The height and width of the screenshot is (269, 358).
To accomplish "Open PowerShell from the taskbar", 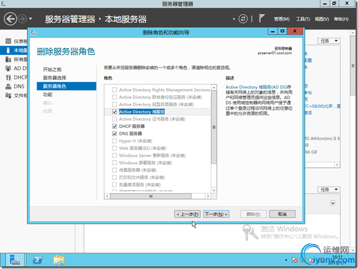I will tap(37, 260).
